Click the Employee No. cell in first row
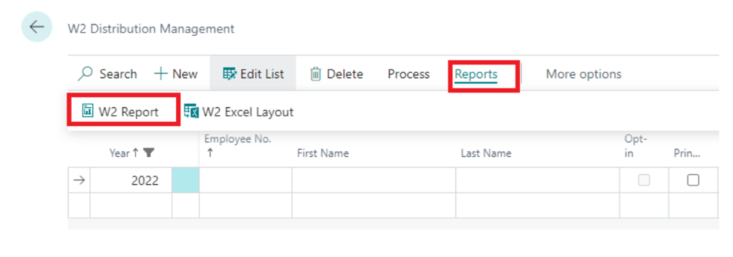This screenshot has height=257, width=733. click(x=246, y=180)
